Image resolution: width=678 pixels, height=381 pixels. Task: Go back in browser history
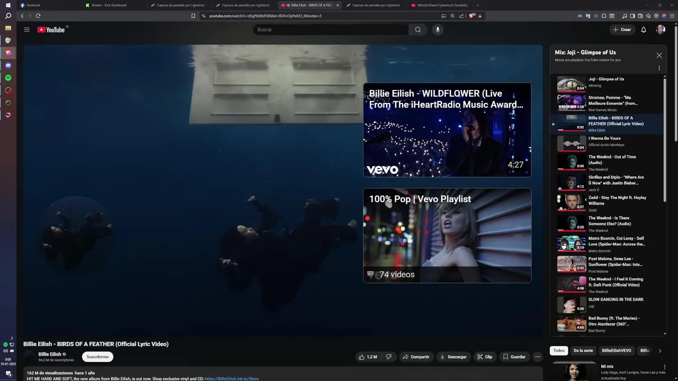(22, 16)
